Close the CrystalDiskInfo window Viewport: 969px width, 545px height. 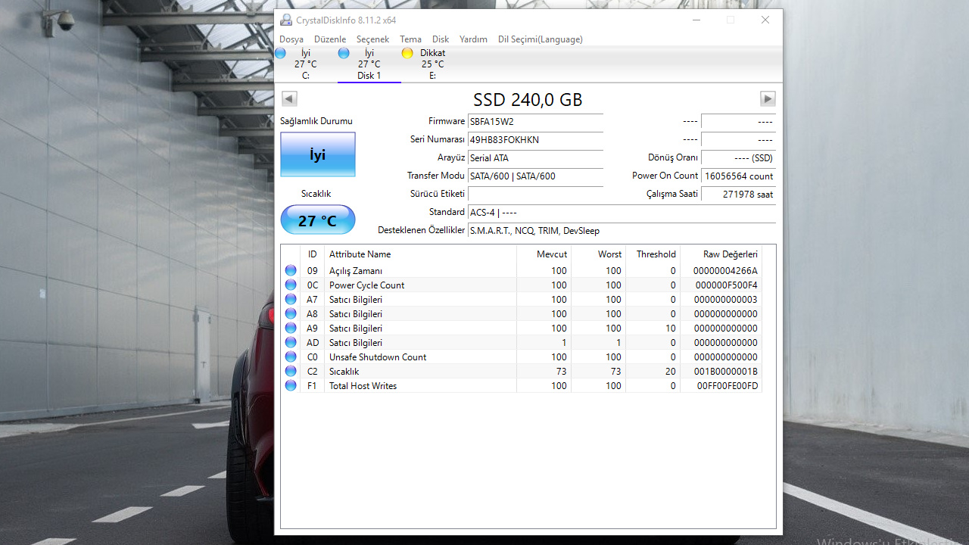[765, 20]
